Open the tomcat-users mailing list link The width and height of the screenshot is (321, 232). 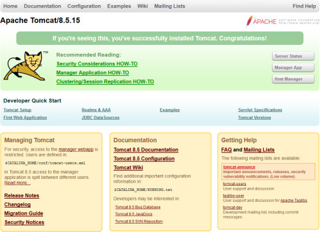234,184
